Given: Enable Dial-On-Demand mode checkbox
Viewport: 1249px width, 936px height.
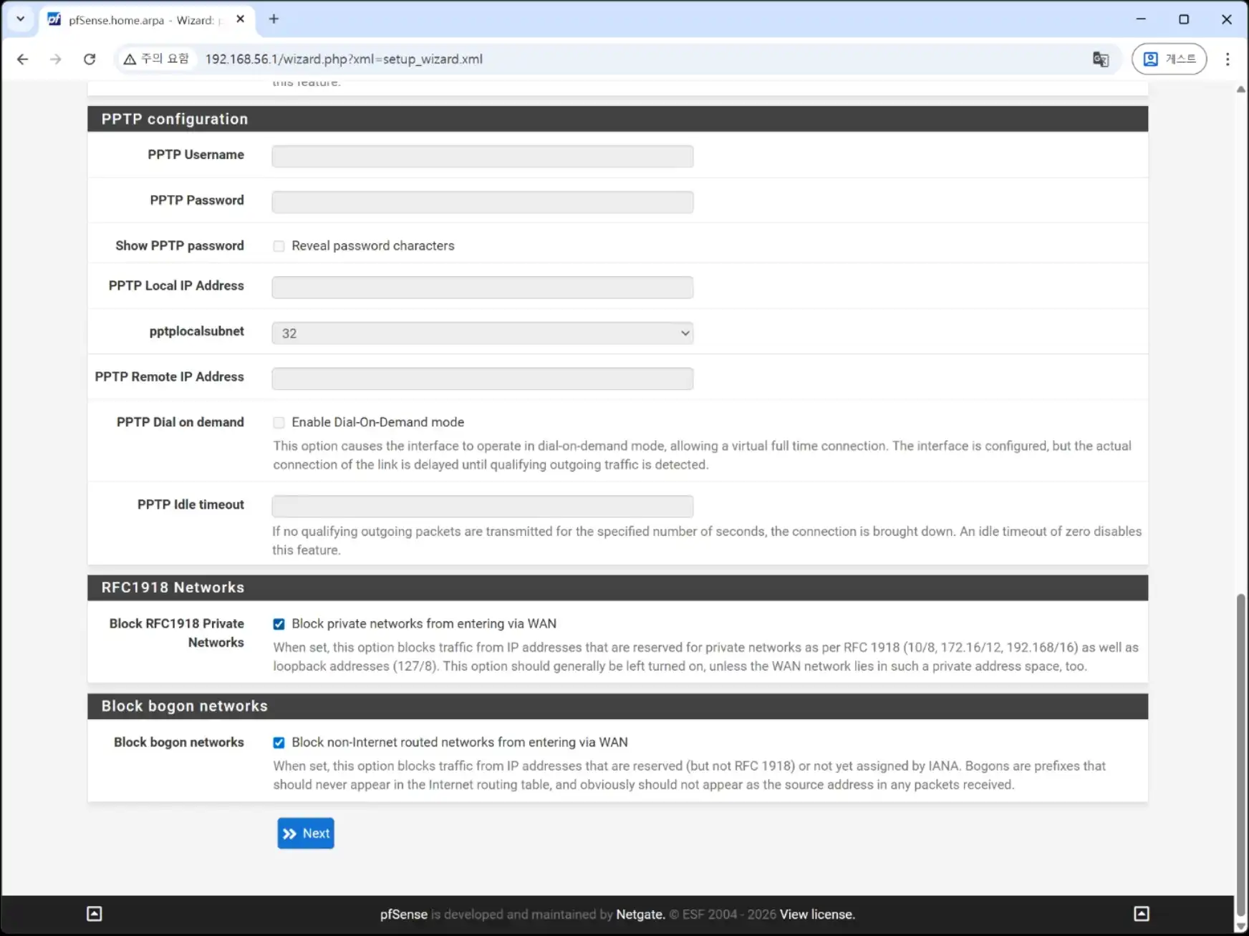Looking at the screenshot, I should click(279, 423).
